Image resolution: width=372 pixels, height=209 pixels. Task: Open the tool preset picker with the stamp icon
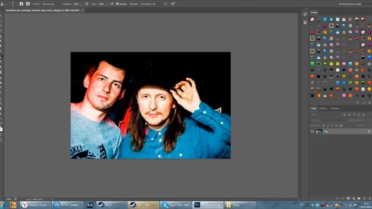pos(2,4)
